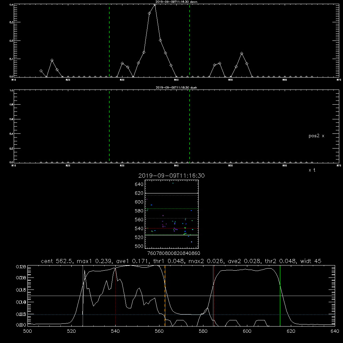Click the right green dashed line in dawn plot
Screen dimensions: 343x343
(x=189, y=40)
